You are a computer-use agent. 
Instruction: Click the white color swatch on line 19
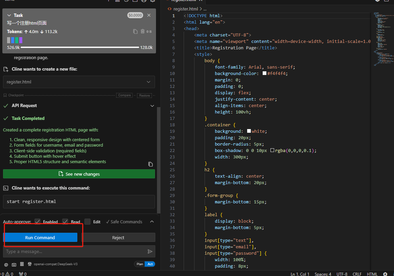click(249, 131)
